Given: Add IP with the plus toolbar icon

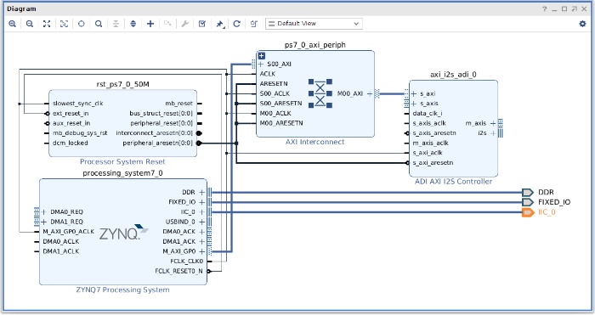Looking at the screenshot, I should click(150, 24).
